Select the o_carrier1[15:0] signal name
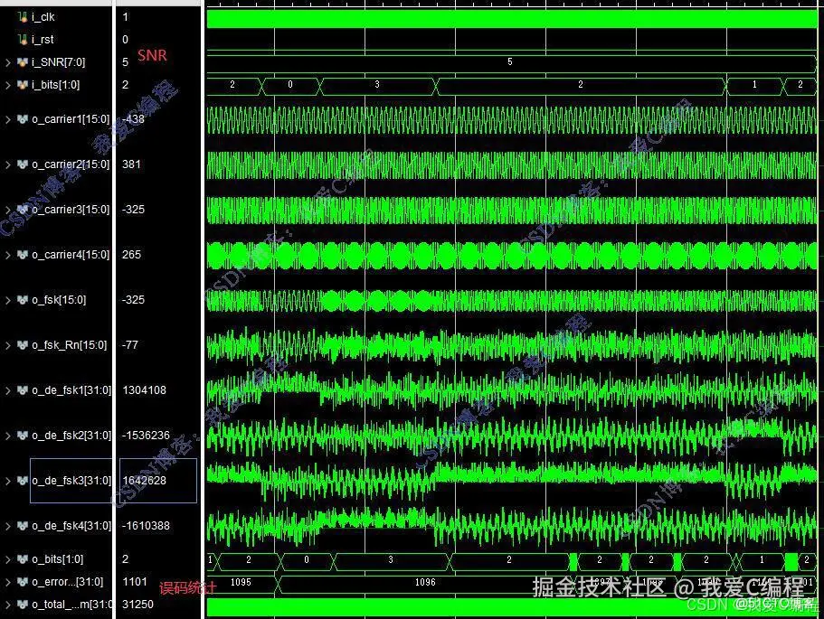 [x=71, y=119]
